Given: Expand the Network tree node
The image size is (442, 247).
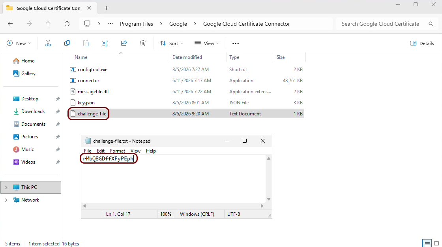Looking at the screenshot, I should pos(6,200).
